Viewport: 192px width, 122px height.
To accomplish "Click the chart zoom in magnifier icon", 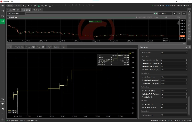I will (x=28, y=6).
